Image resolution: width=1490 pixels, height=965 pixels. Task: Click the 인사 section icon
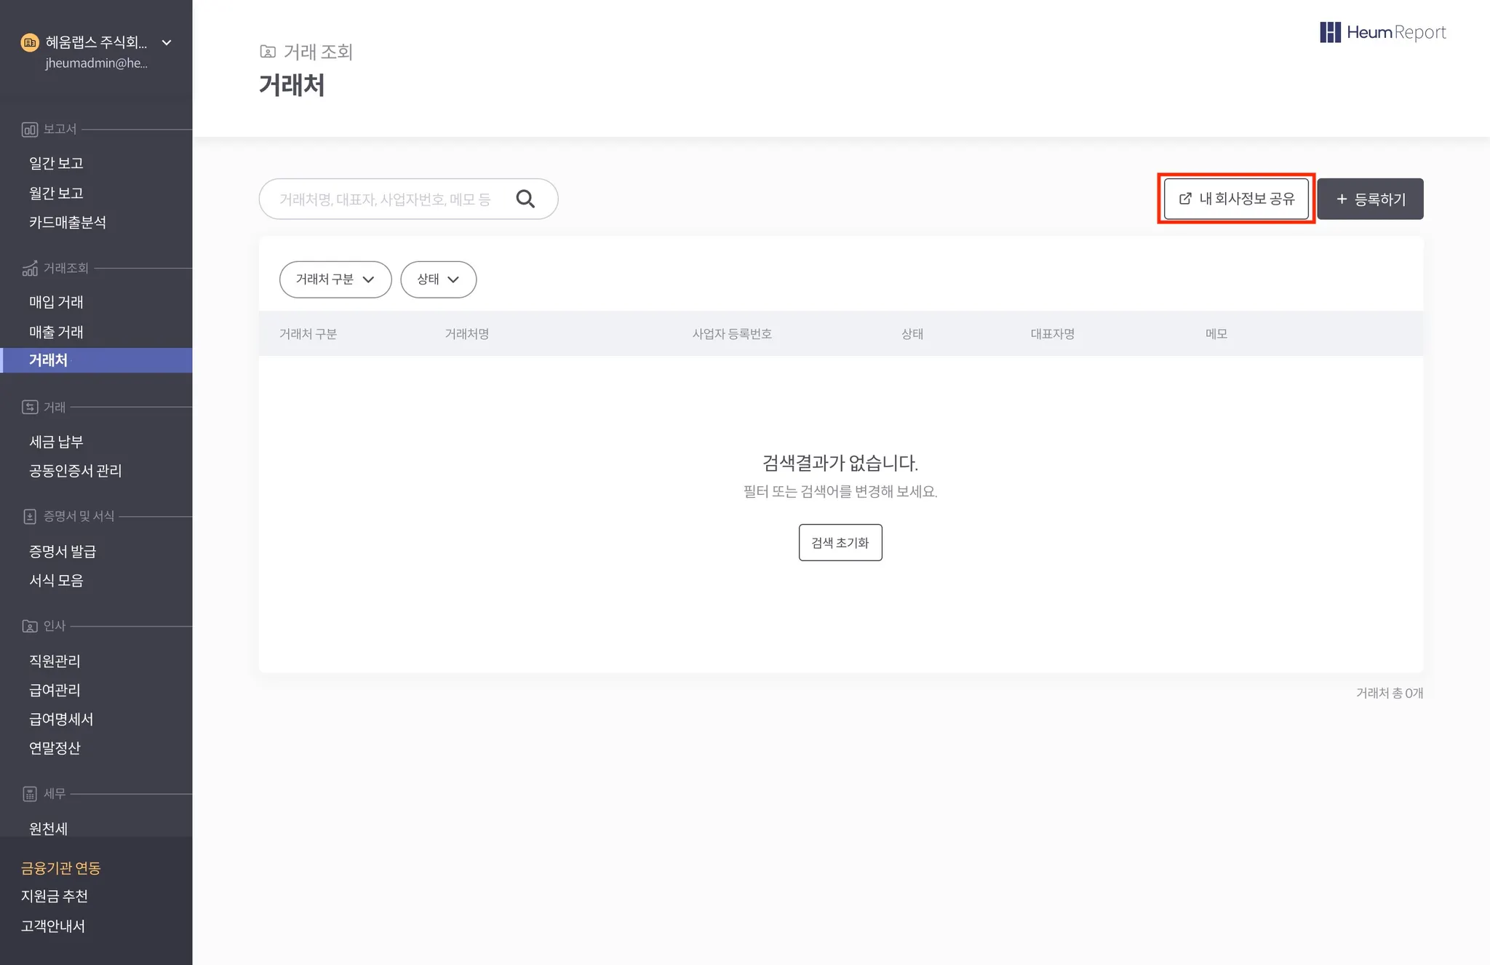pyautogui.click(x=30, y=626)
